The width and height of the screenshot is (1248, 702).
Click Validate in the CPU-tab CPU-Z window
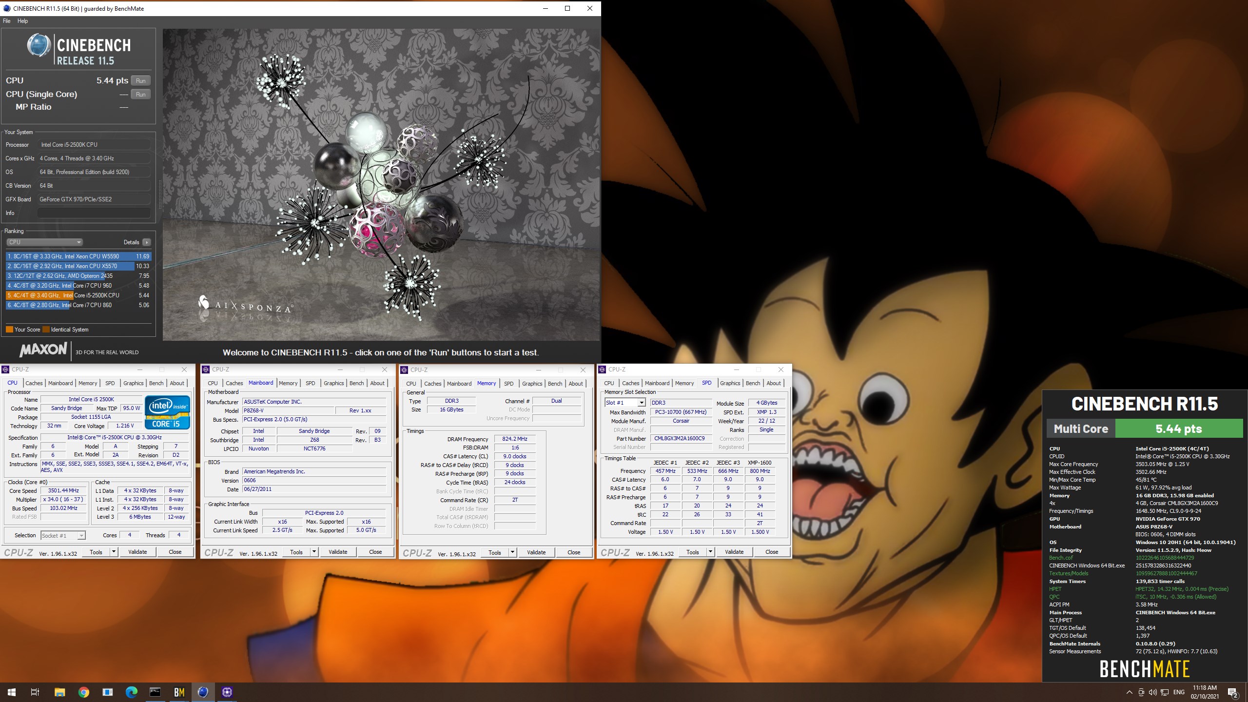137,552
